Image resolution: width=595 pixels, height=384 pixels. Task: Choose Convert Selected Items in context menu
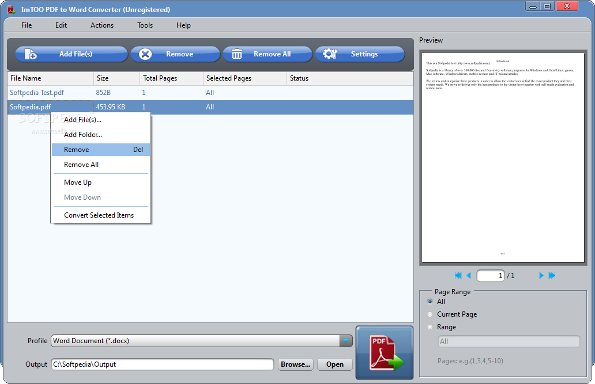click(x=100, y=215)
